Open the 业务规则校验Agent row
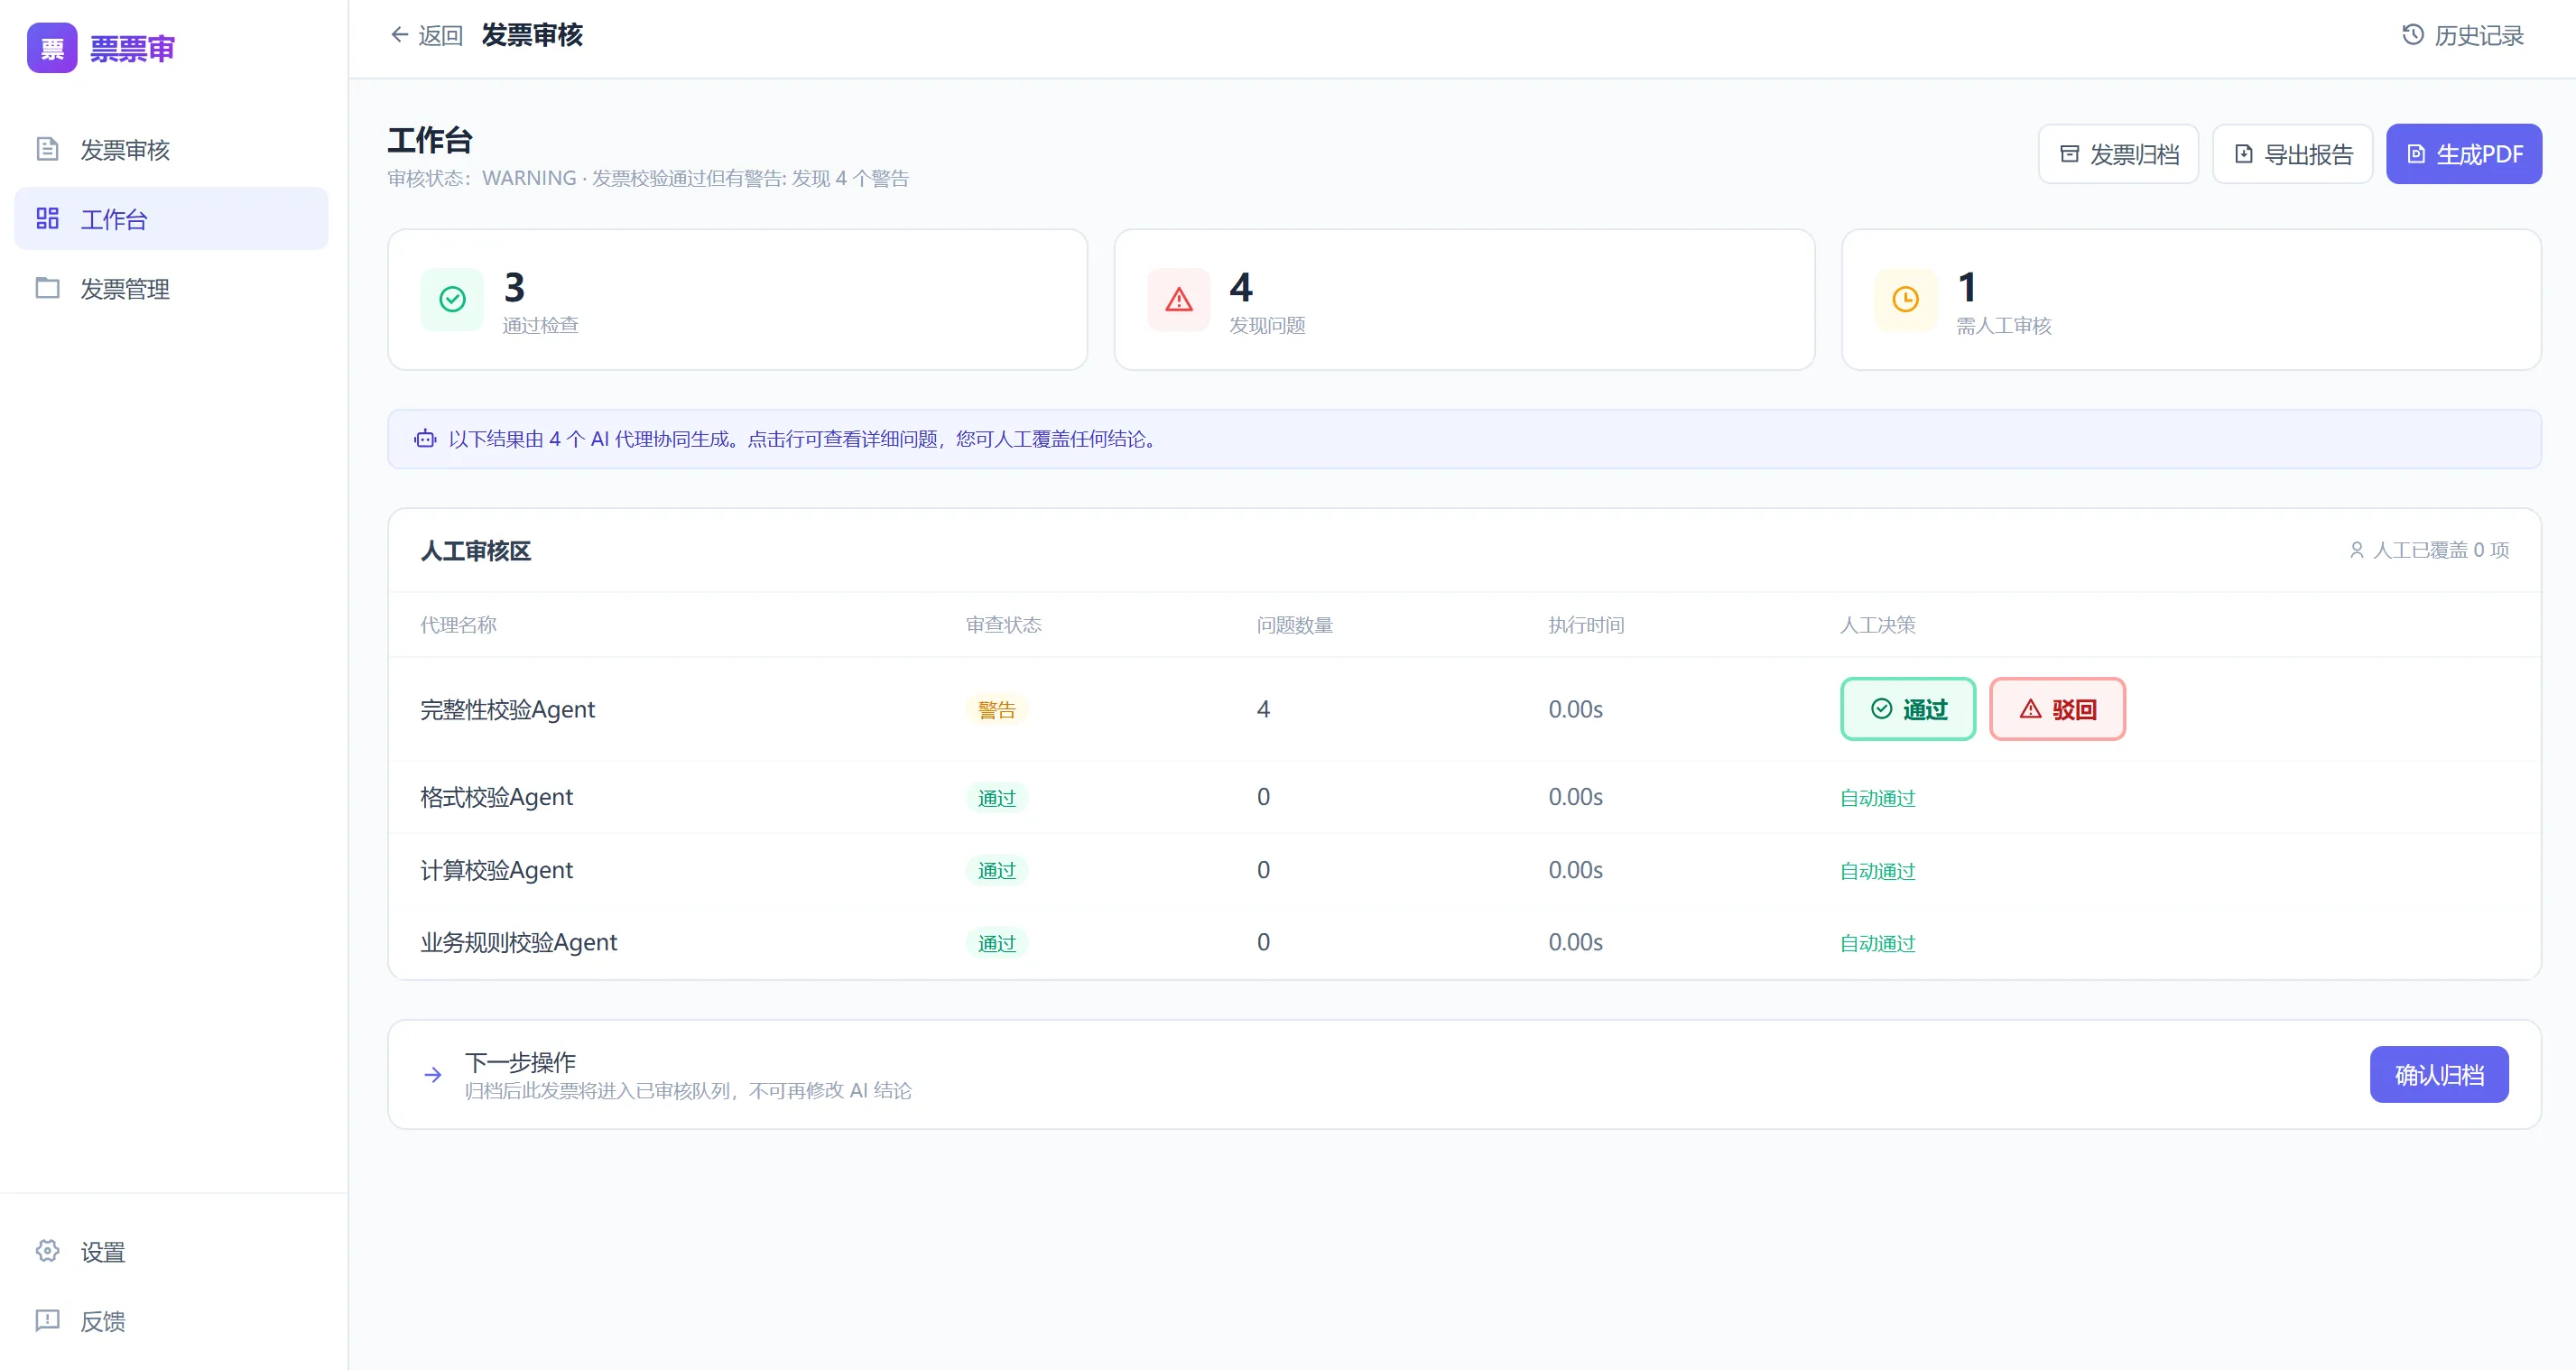 point(1464,942)
